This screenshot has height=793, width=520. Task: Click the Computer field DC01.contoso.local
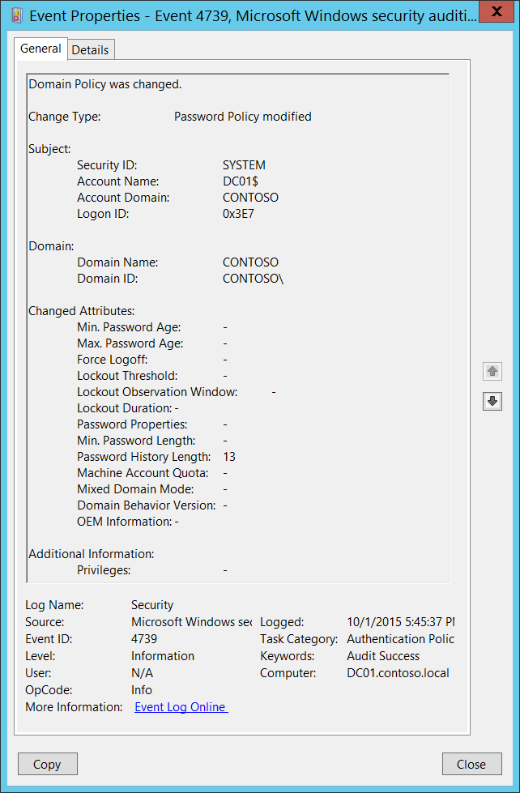point(398,673)
